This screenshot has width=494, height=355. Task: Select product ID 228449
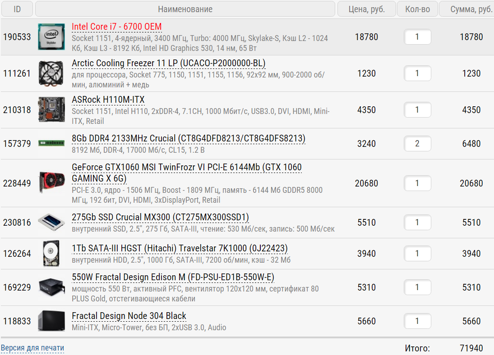pyautogui.click(x=17, y=183)
